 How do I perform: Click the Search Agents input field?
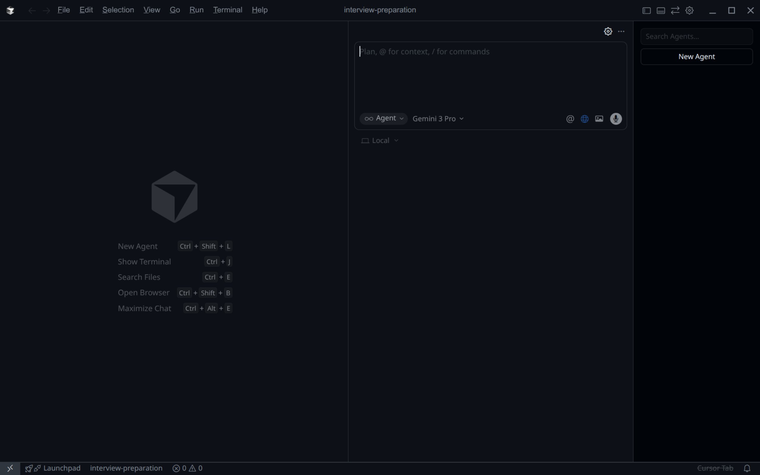point(696,36)
